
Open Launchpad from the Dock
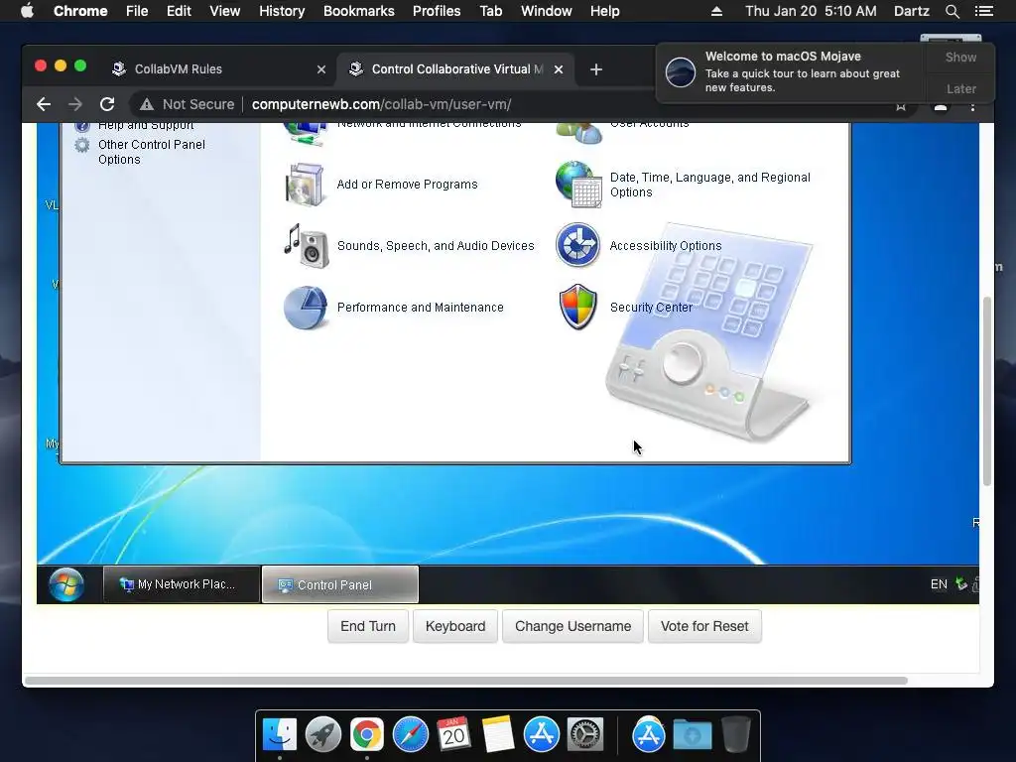click(x=322, y=735)
